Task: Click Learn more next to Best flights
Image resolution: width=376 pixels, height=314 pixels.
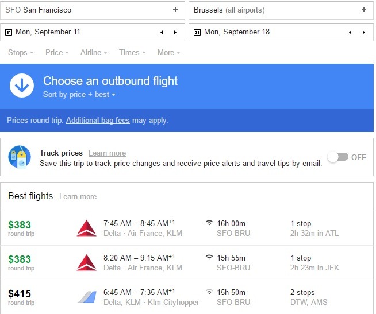Action: [78, 197]
